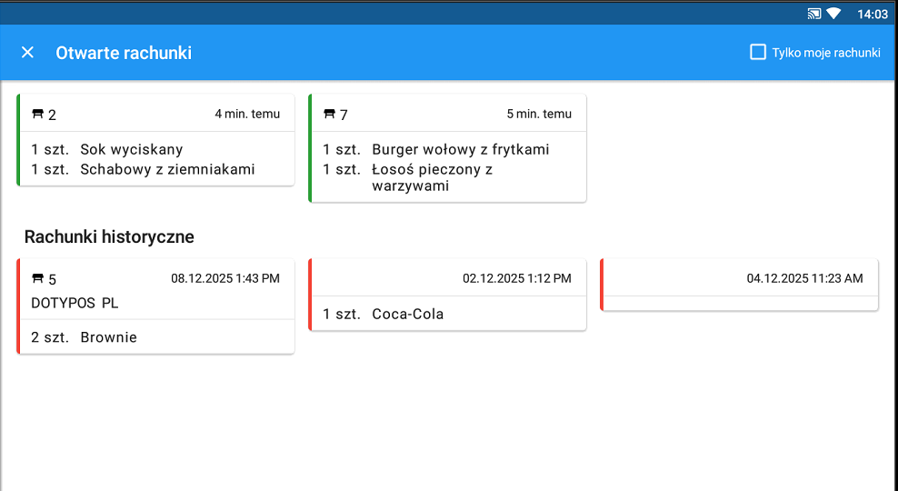Screen dimensions: 898x491
Task: Click the table icon for table 2
Action: [x=37, y=115]
